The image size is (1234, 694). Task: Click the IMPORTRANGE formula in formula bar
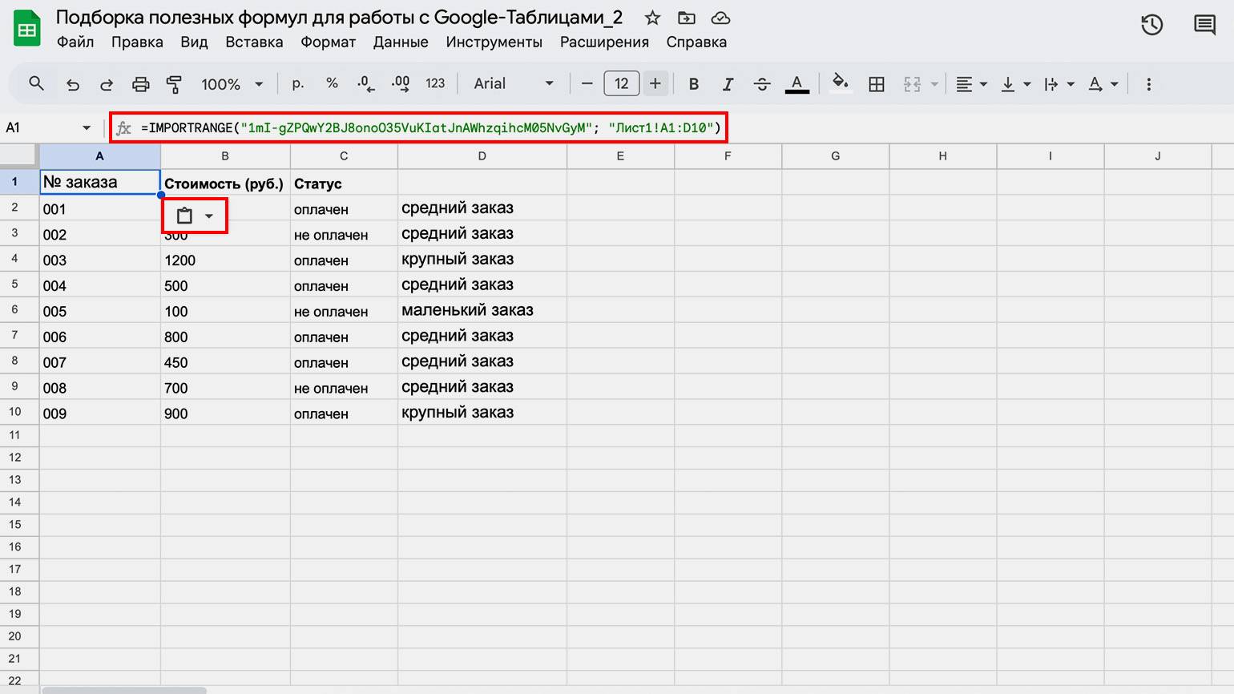coord(431,127)
